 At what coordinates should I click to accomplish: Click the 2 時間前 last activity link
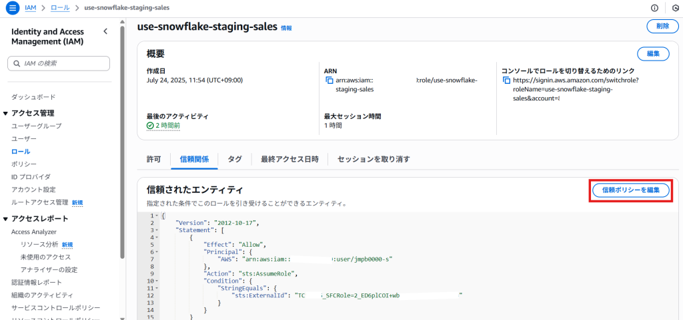point(167,126)
